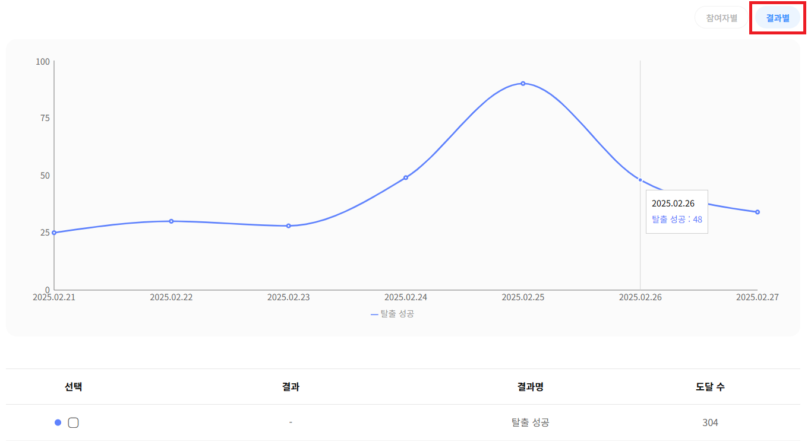Click the tooltip date 2025.02.26
The image size is (811, 445).
click(x=673, y=204)
